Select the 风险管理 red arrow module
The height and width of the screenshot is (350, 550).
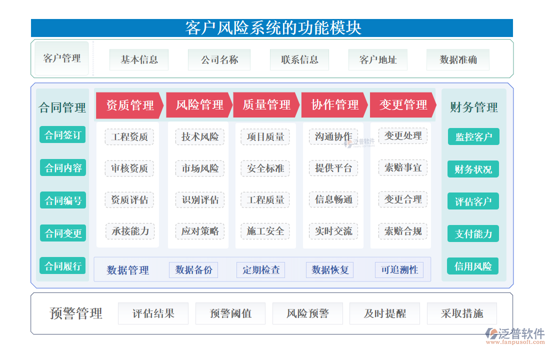tap(198, 105)
